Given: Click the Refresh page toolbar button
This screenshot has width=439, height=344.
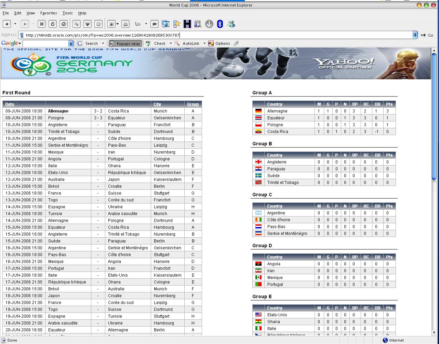Looking at the screenshot, I should click(x=53, y=24).
